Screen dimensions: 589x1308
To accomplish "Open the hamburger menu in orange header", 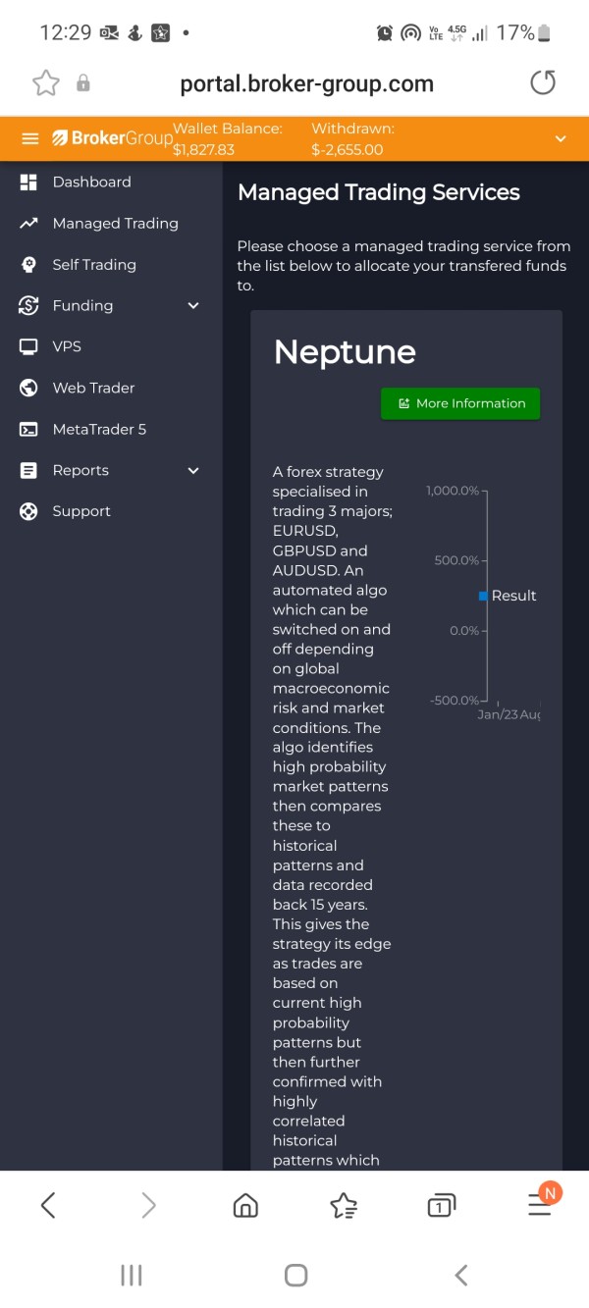I will click(x=29, y=138).
